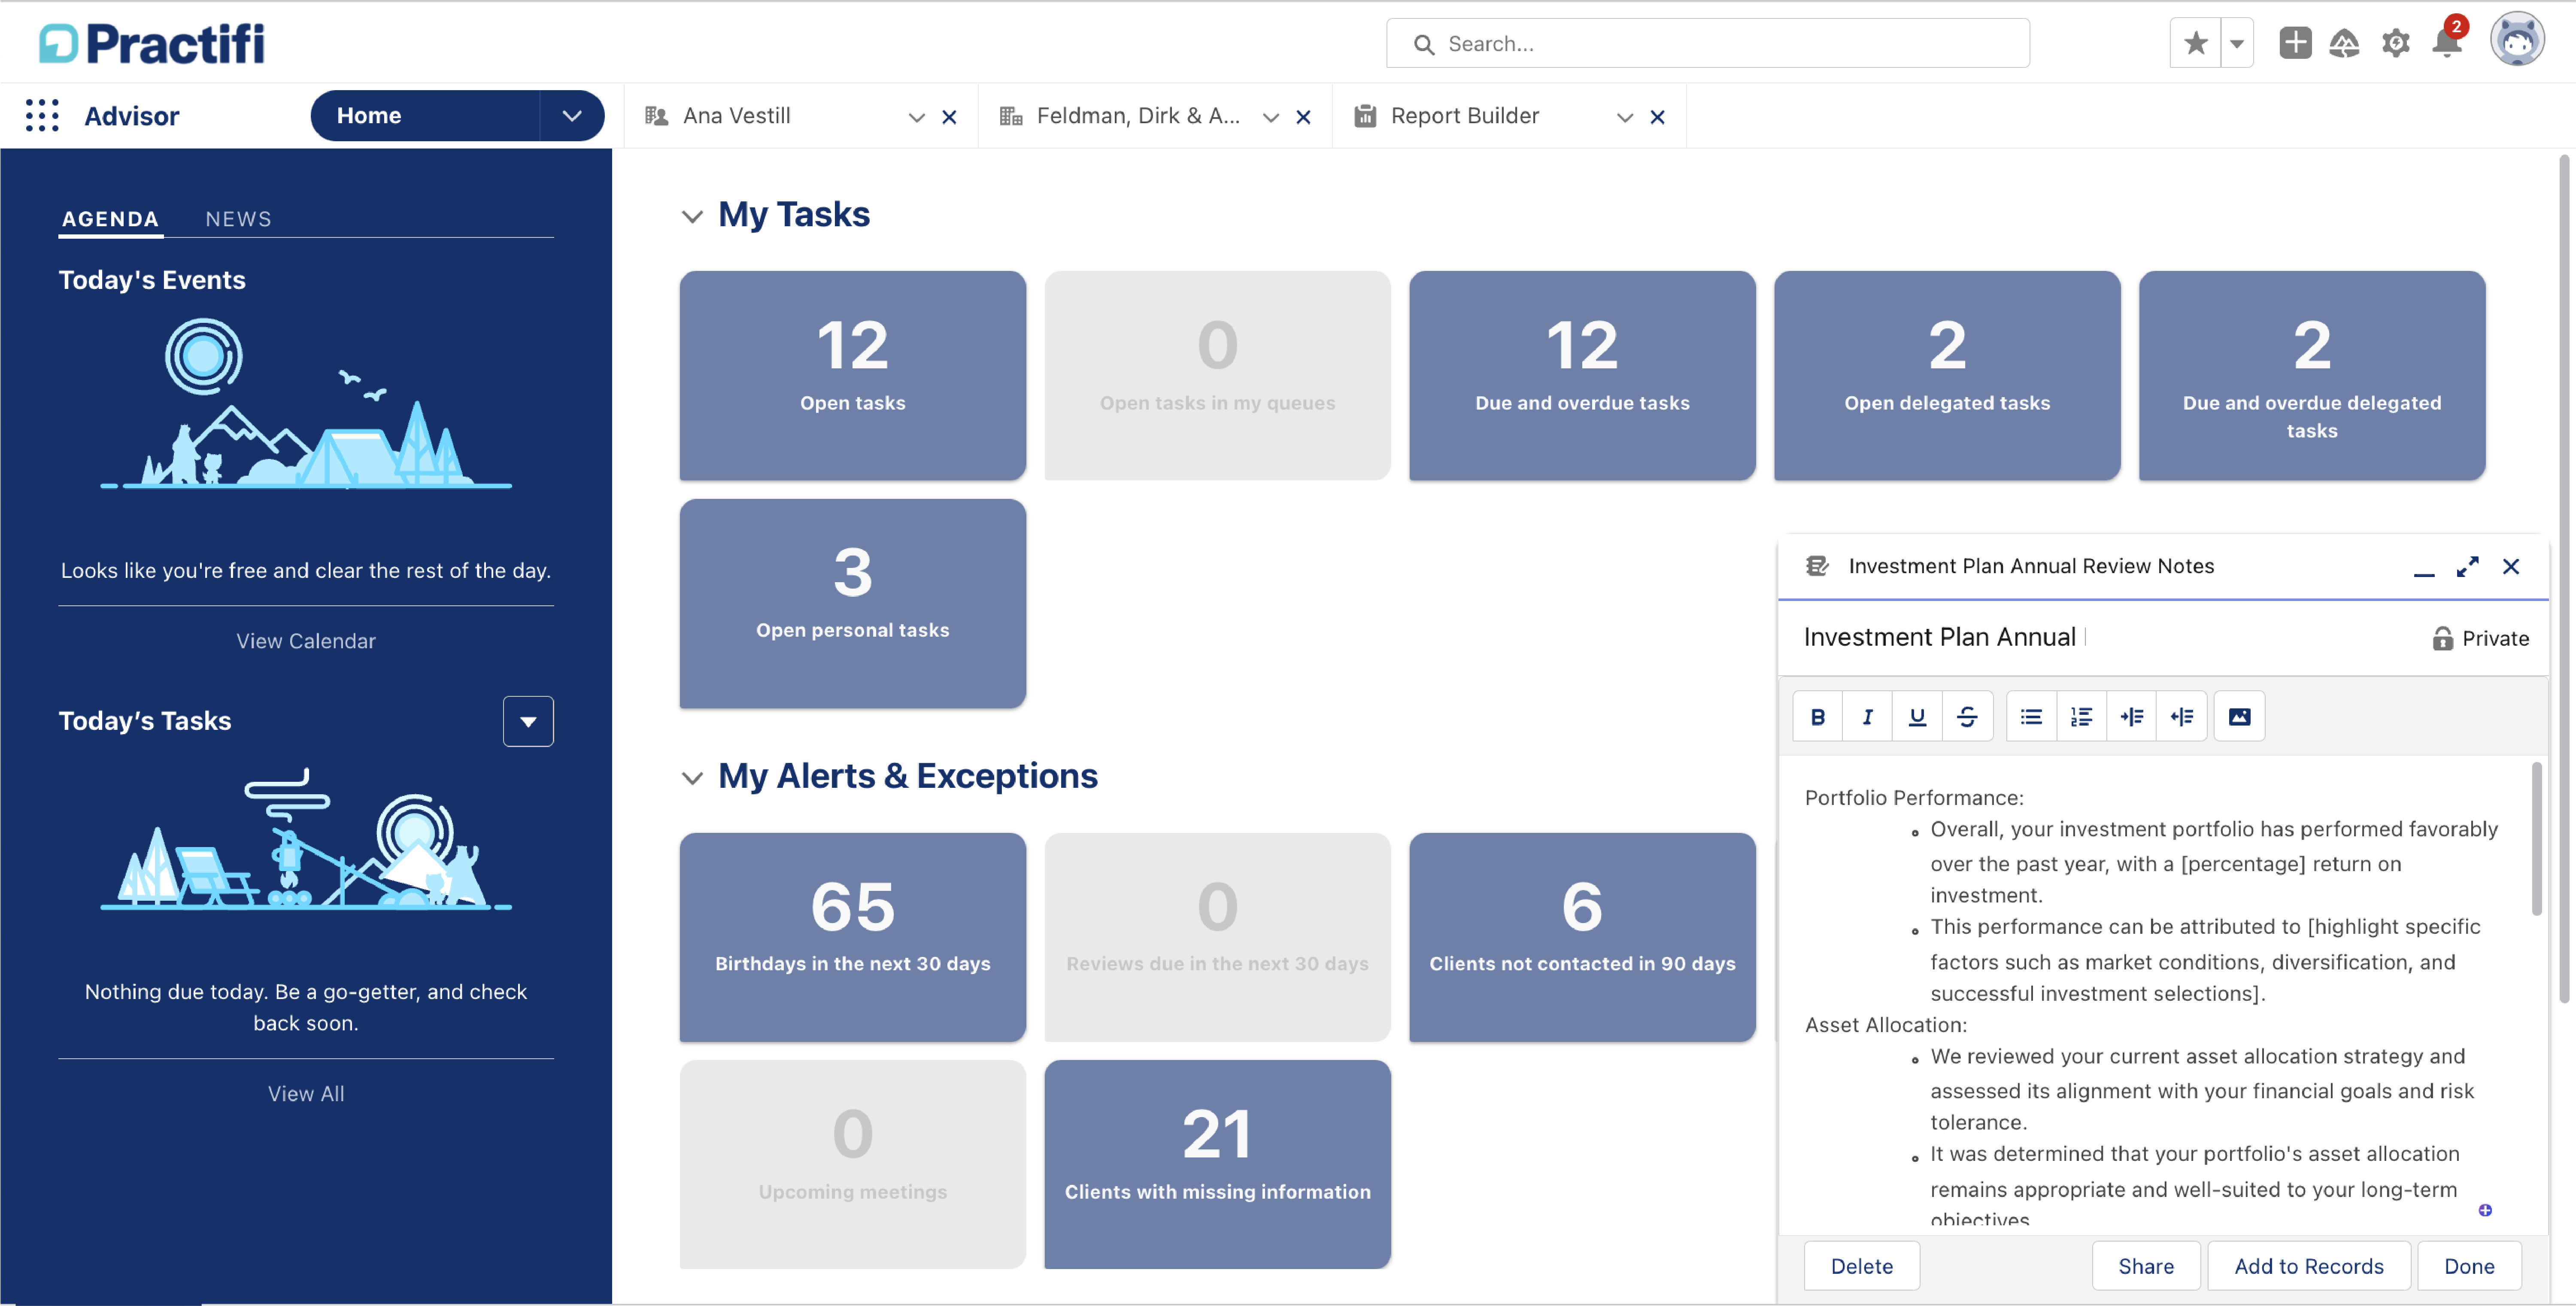Click the note icon in panel header
Image resolution: width=2576 pixels, height=1306 pixels.
click(1817, 566)
